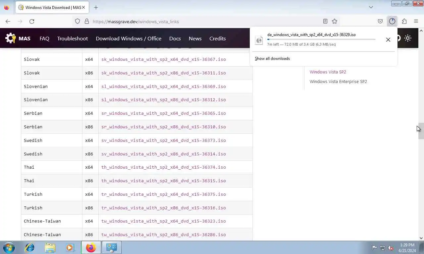Cancel the da_windows_vista download

(388, 40)
